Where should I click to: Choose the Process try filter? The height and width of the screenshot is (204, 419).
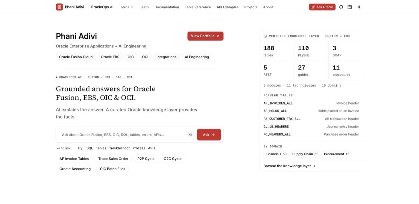coord(139,148)
